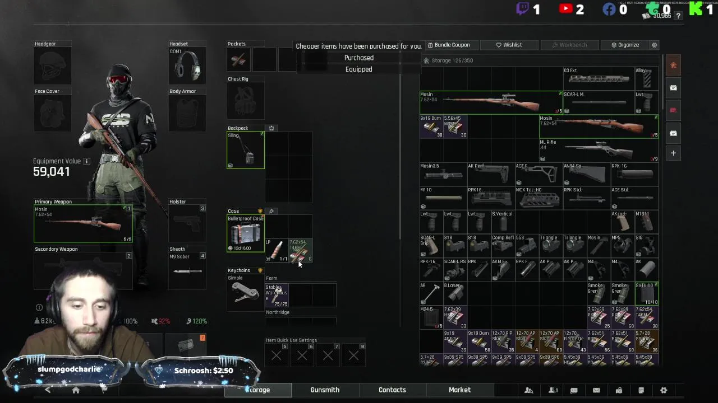Organize the storage items
The height and width of the screenshot is (403, 718).
(625, 45)
